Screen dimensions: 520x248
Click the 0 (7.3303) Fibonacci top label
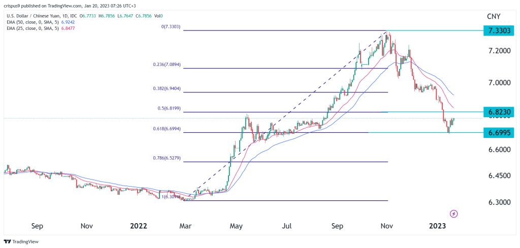point(171,26)
